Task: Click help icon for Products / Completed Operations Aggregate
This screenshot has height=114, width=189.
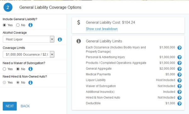Action: tap(180, 63)
